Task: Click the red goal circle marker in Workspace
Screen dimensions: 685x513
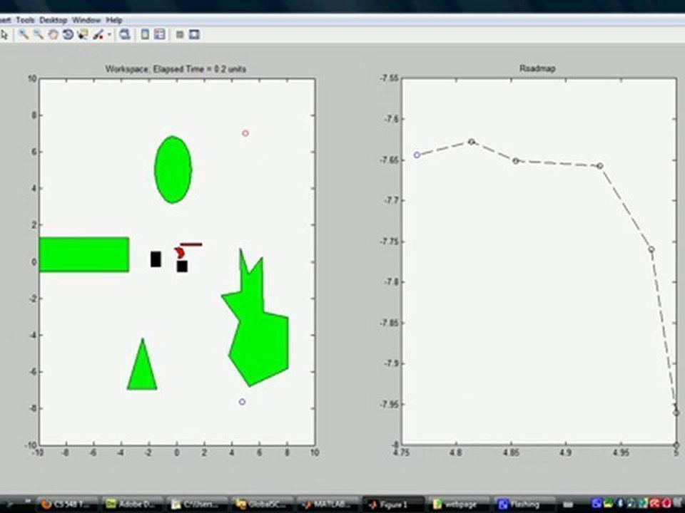Action: tap(245, 133)
